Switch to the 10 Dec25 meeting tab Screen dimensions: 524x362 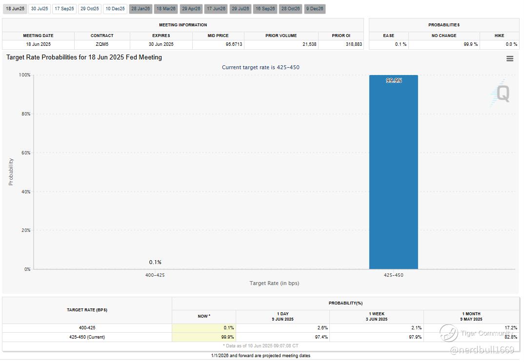pos(115,9)
